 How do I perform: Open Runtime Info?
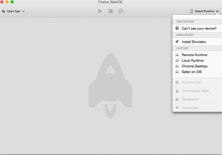tap(197, 82)
